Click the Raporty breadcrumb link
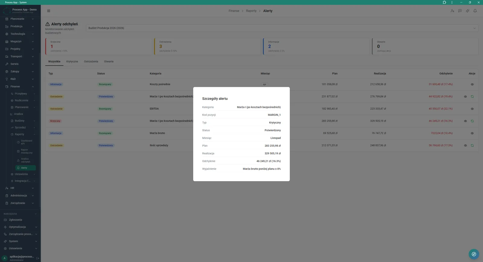 [x=251, y=11]
